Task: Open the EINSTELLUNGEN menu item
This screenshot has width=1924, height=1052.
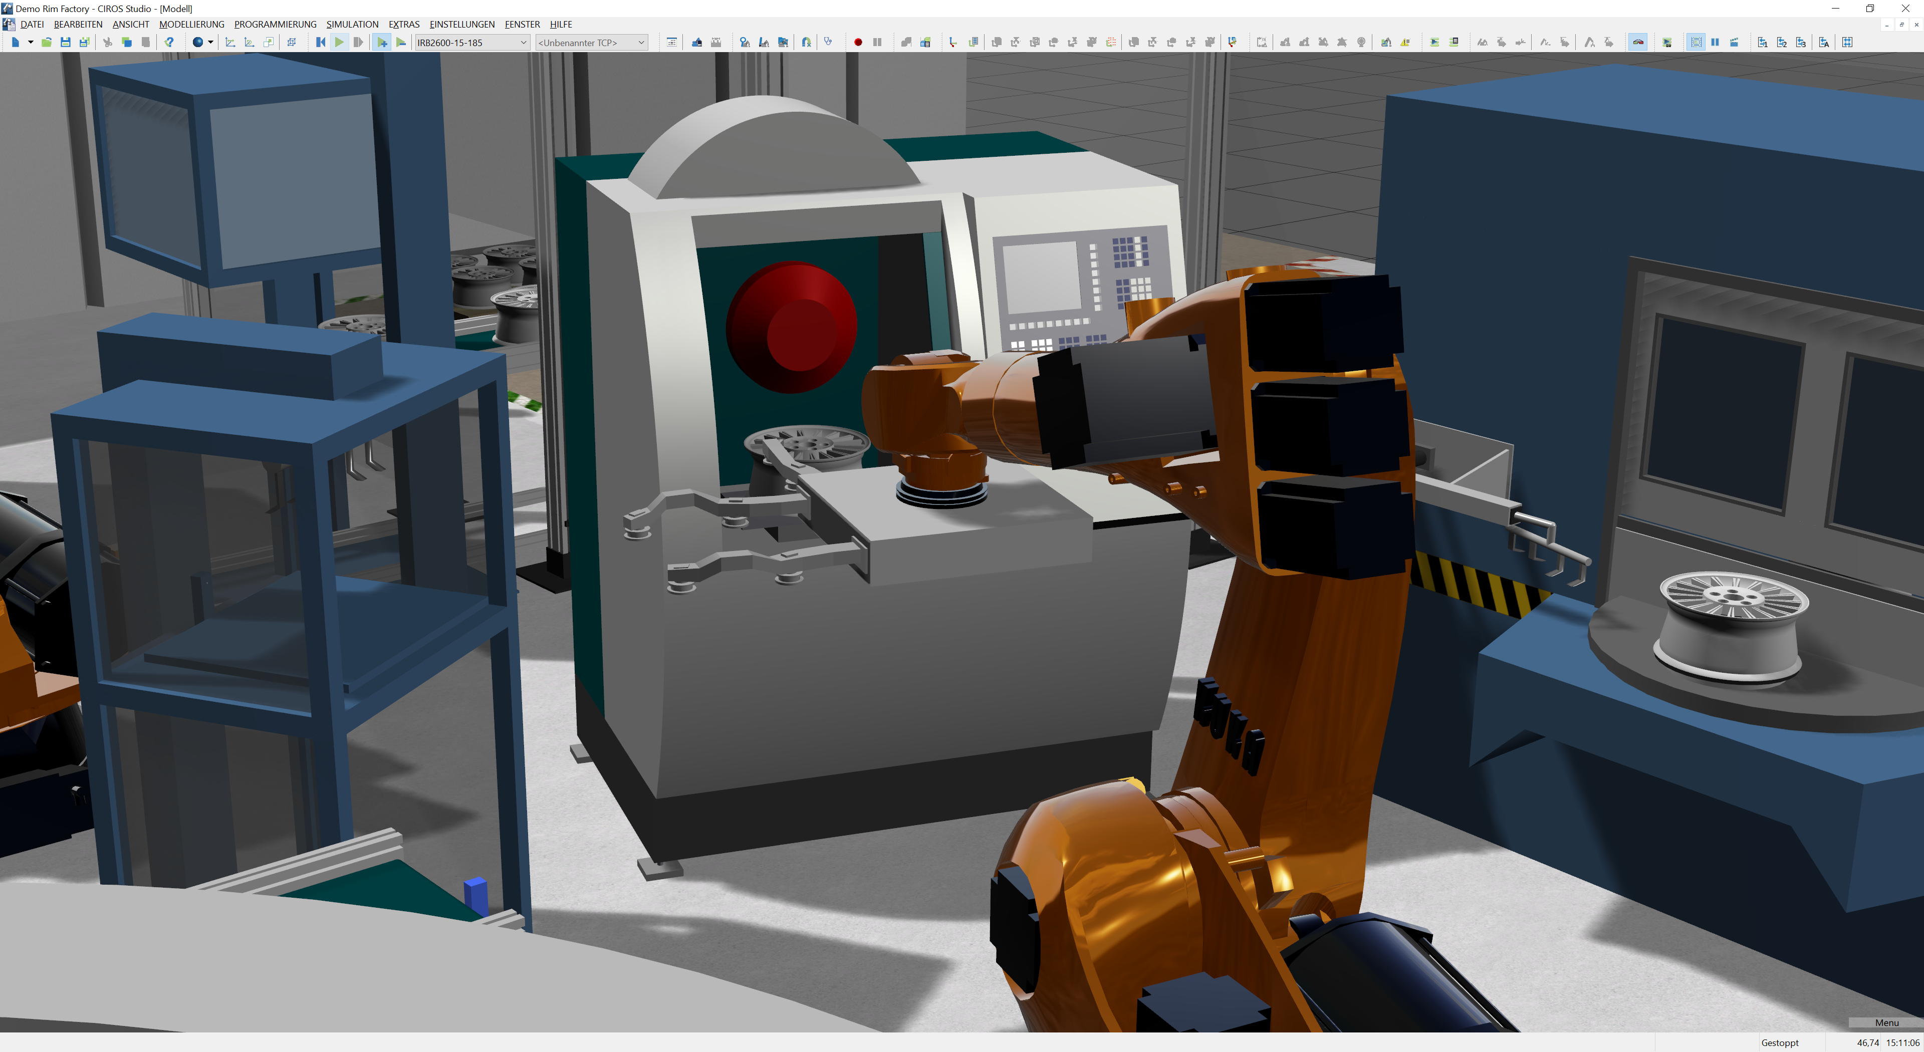Action: coord(461,25)
